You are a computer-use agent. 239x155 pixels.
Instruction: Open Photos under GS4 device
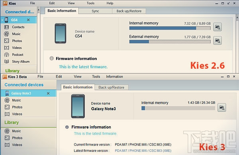point(17,41)
